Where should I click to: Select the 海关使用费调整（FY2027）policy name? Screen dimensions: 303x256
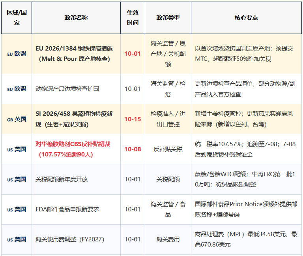click(x=70, y=239)
